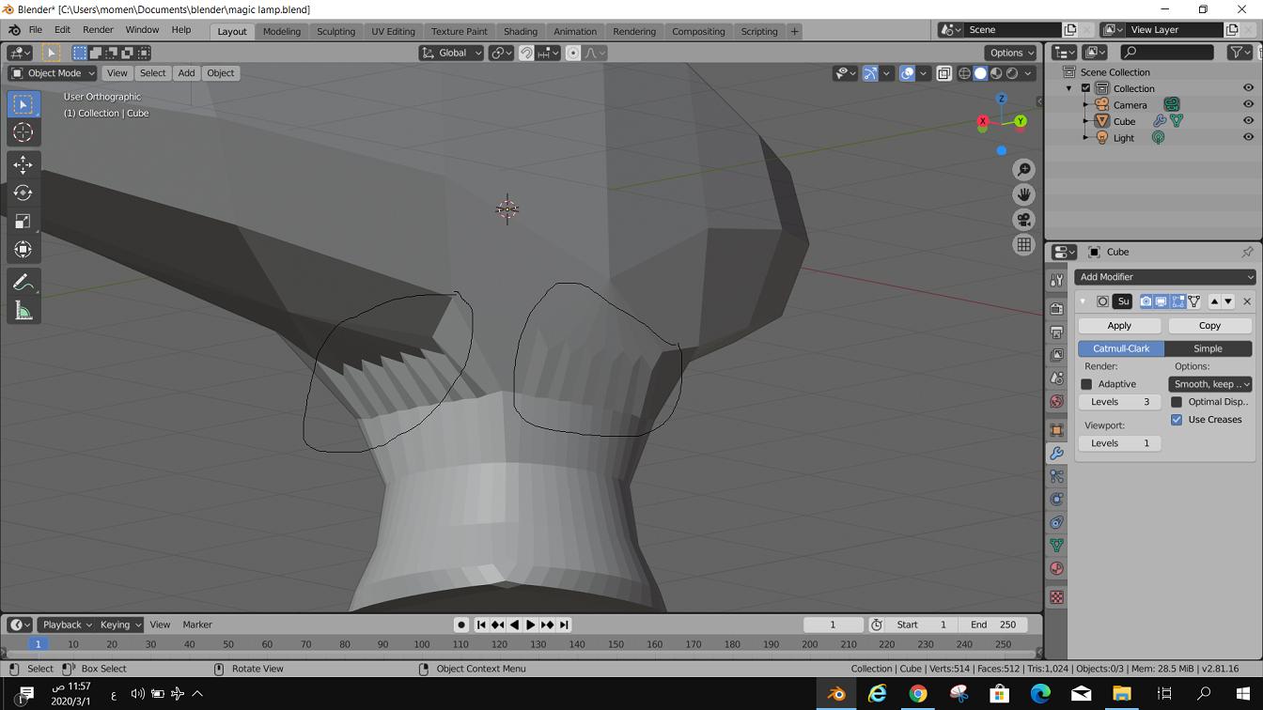Open the Physics properties tab

[x=1056, y=500]
